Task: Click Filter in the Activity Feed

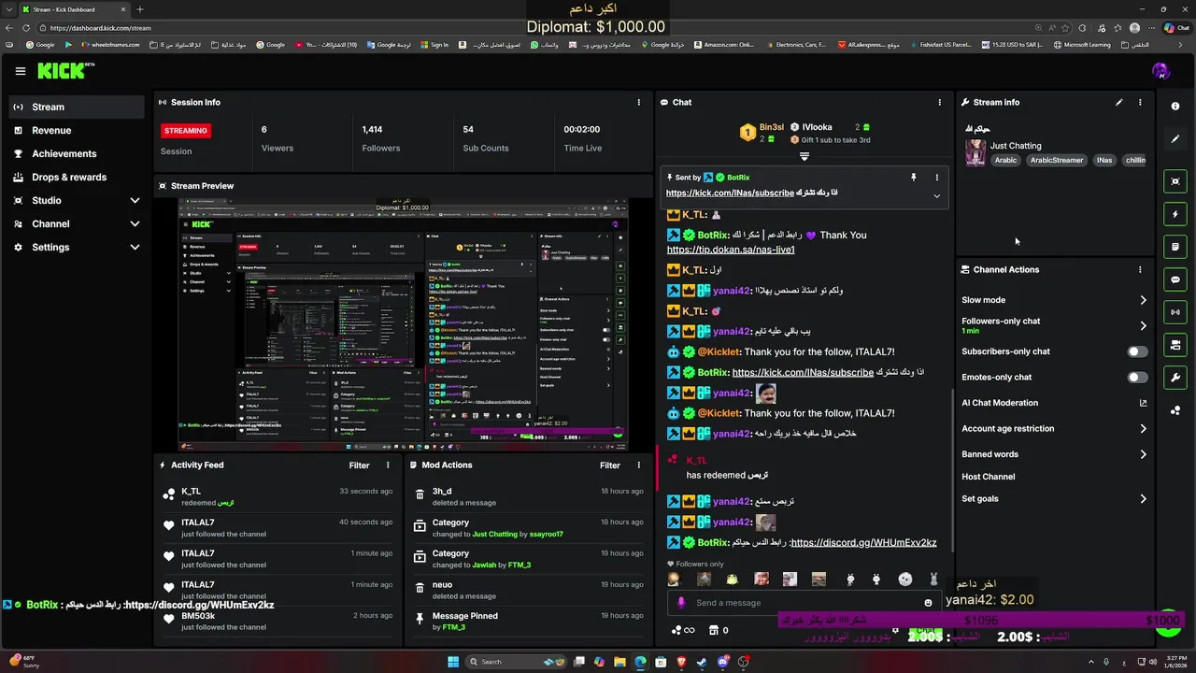Action: (359, 465)
